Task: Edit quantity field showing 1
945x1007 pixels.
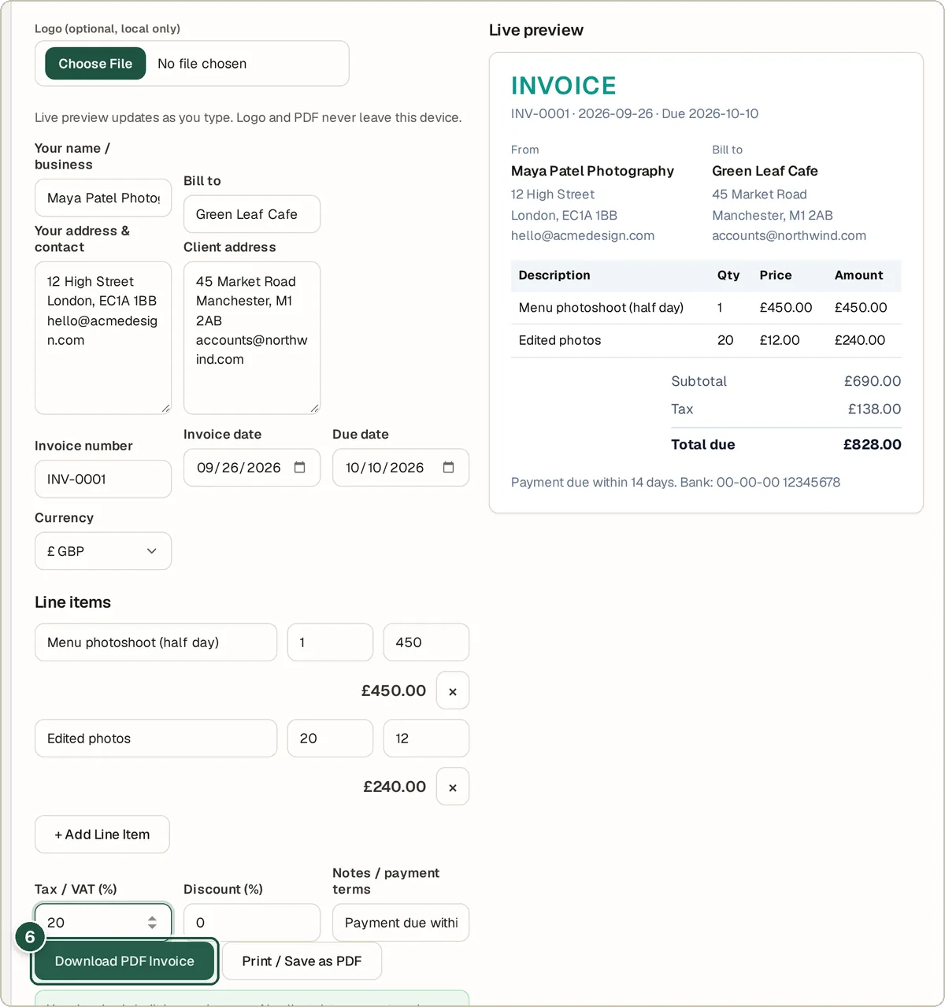Action: 330,642
